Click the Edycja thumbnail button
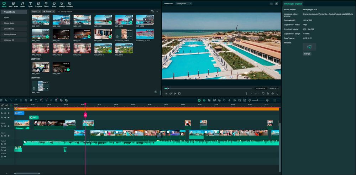Image resolution: width=356 pixels, height=175 pixels. pyautogui.click(x=307, y=54)
